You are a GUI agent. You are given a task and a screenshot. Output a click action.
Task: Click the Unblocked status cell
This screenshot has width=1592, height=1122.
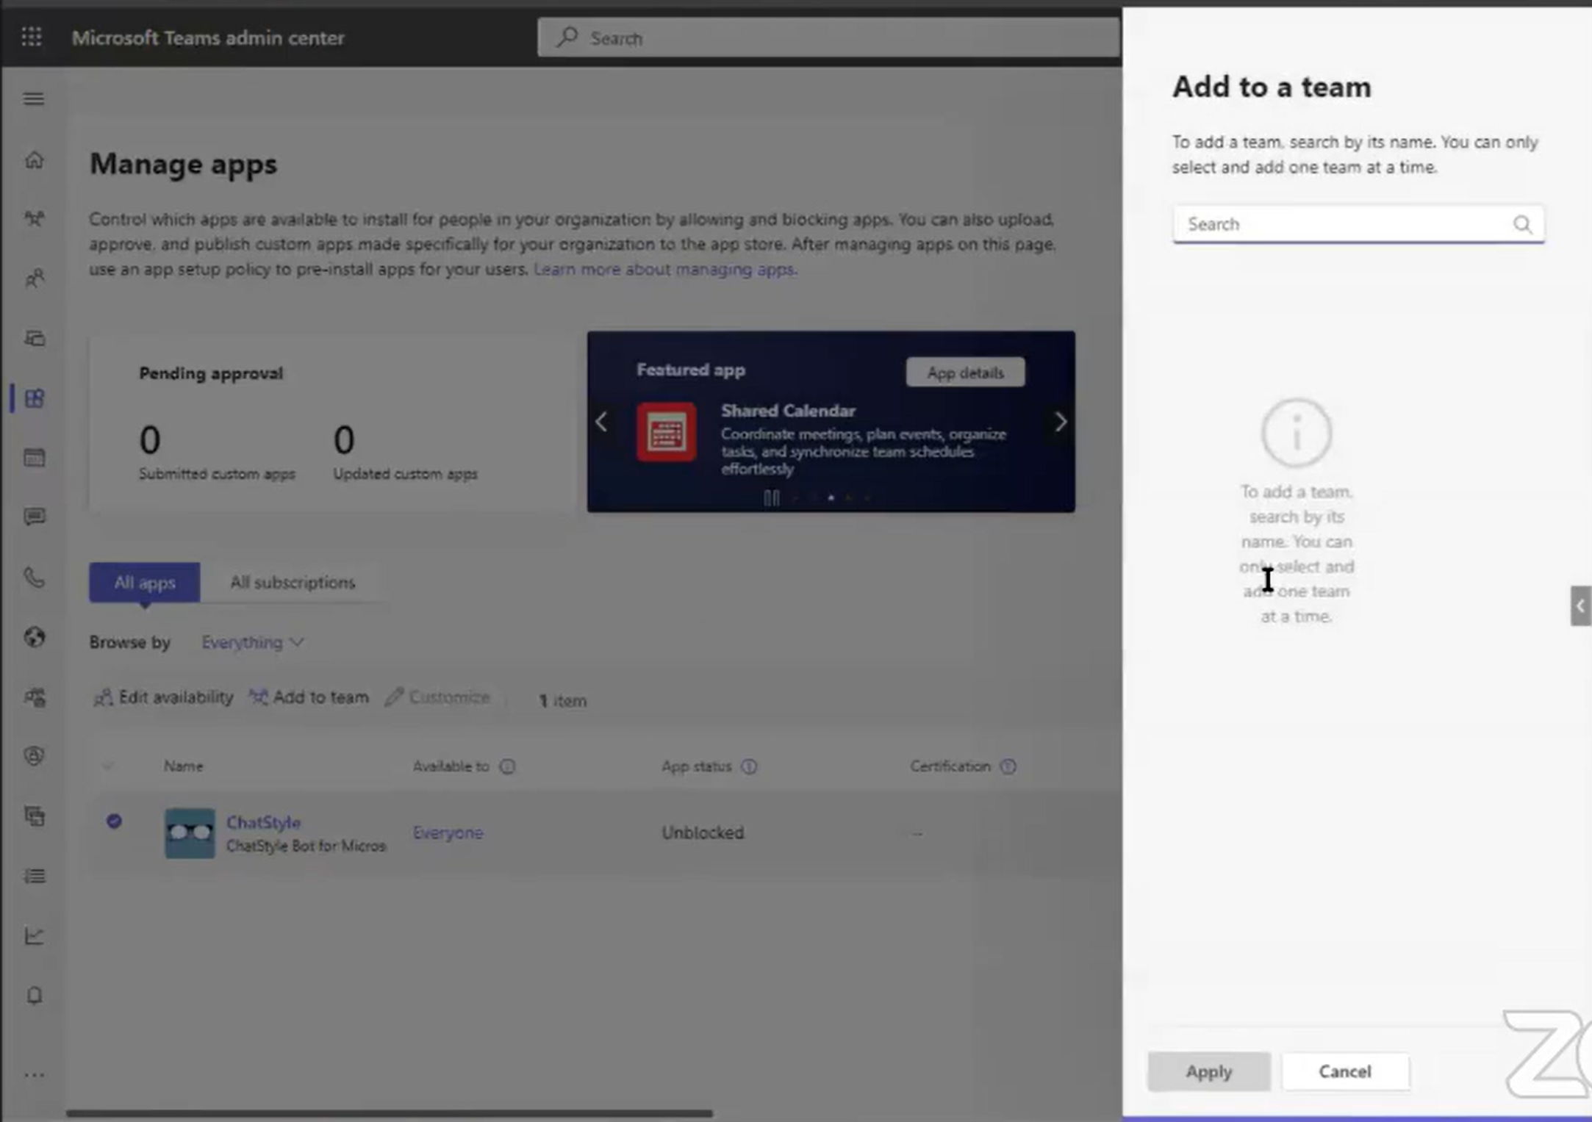703,832
